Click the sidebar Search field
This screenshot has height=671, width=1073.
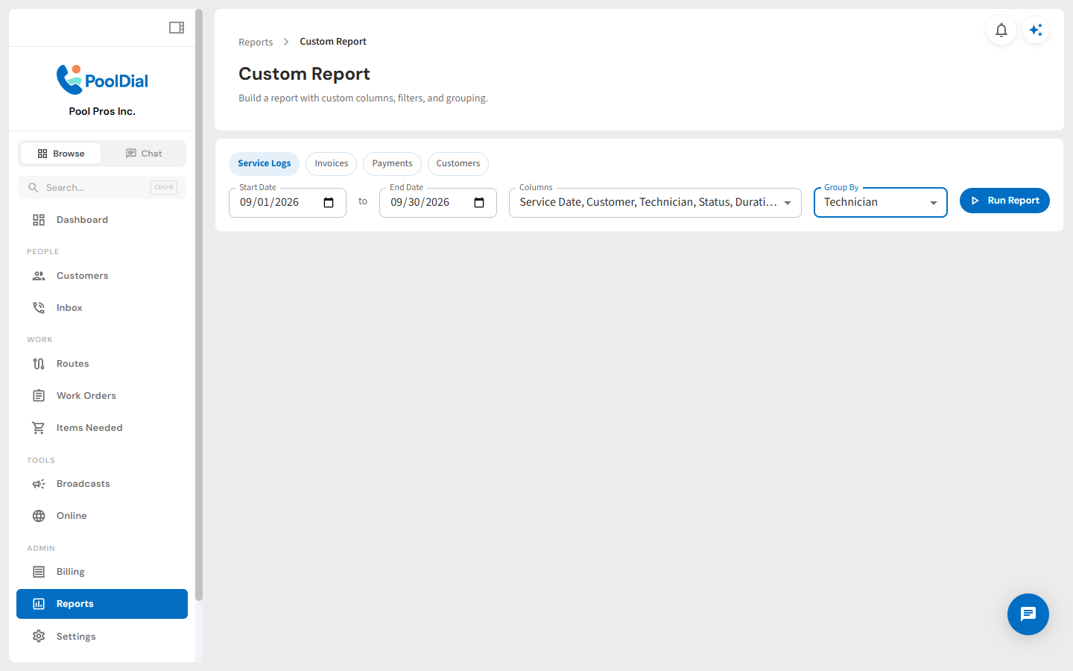pyautogui.click(x=102, y=188)
